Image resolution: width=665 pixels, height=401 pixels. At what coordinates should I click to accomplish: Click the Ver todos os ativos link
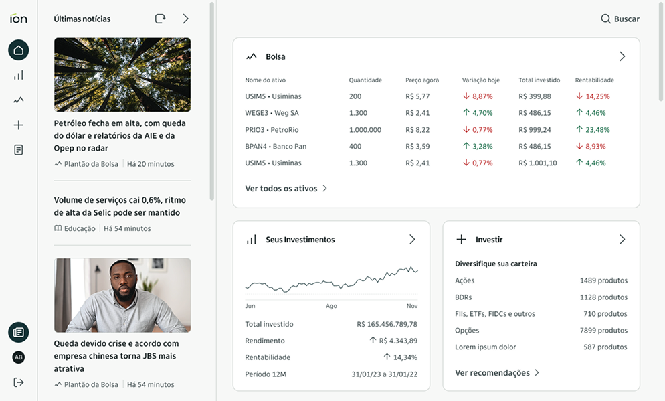coord(281,188)
